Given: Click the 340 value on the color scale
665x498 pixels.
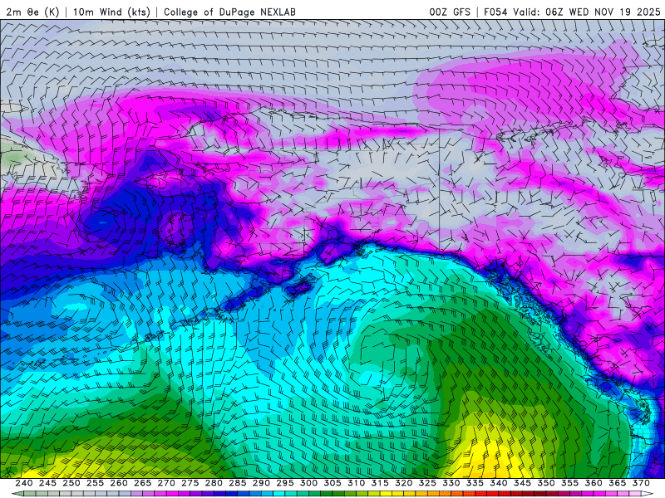Looking at the screenshot, I should [x=499, y=483].
